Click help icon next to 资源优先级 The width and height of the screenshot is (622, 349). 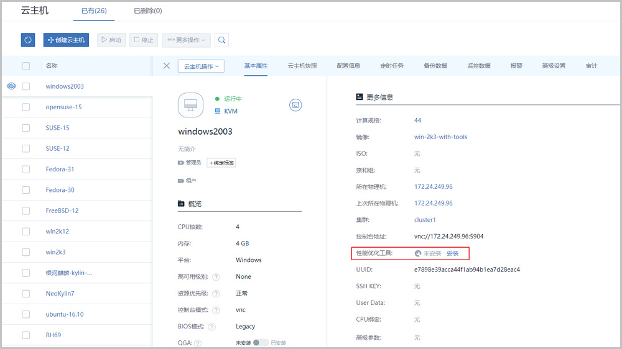click(x=216, y=294)
